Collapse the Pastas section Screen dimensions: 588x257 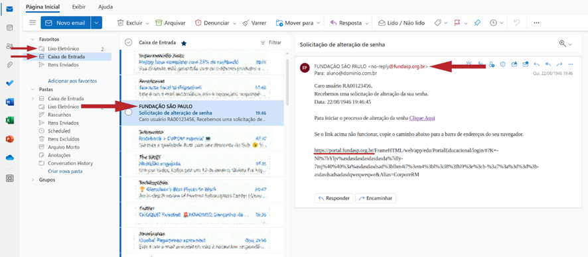[33, 90]
